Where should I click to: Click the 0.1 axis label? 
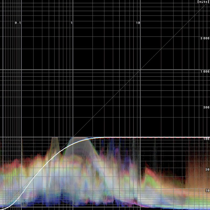(x=18, y=23)
